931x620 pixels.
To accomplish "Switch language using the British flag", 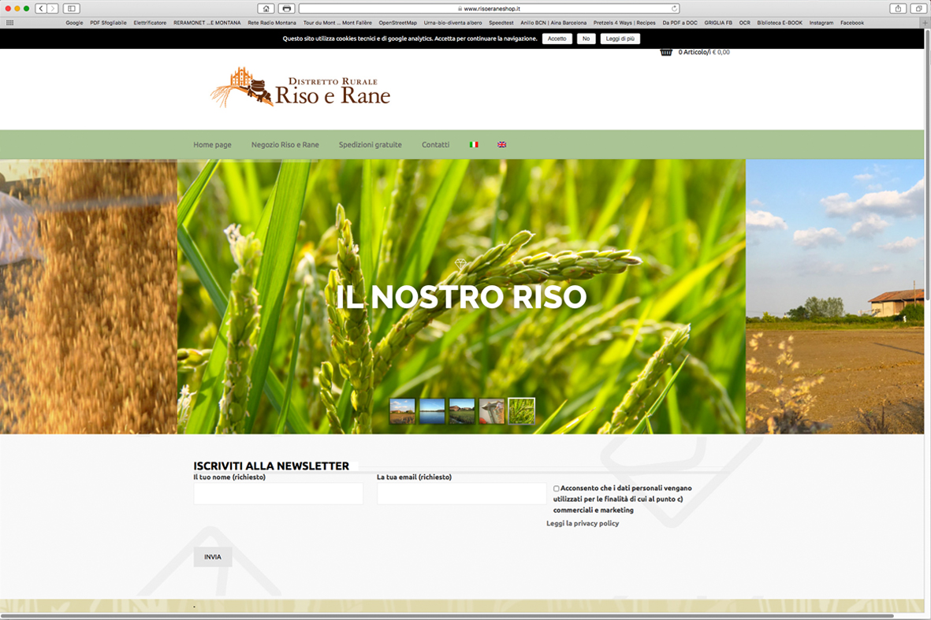I will tap(501, 144).
